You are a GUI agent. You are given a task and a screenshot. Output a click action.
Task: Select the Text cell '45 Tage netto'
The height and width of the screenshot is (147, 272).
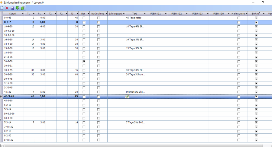(x=135, y=18)
